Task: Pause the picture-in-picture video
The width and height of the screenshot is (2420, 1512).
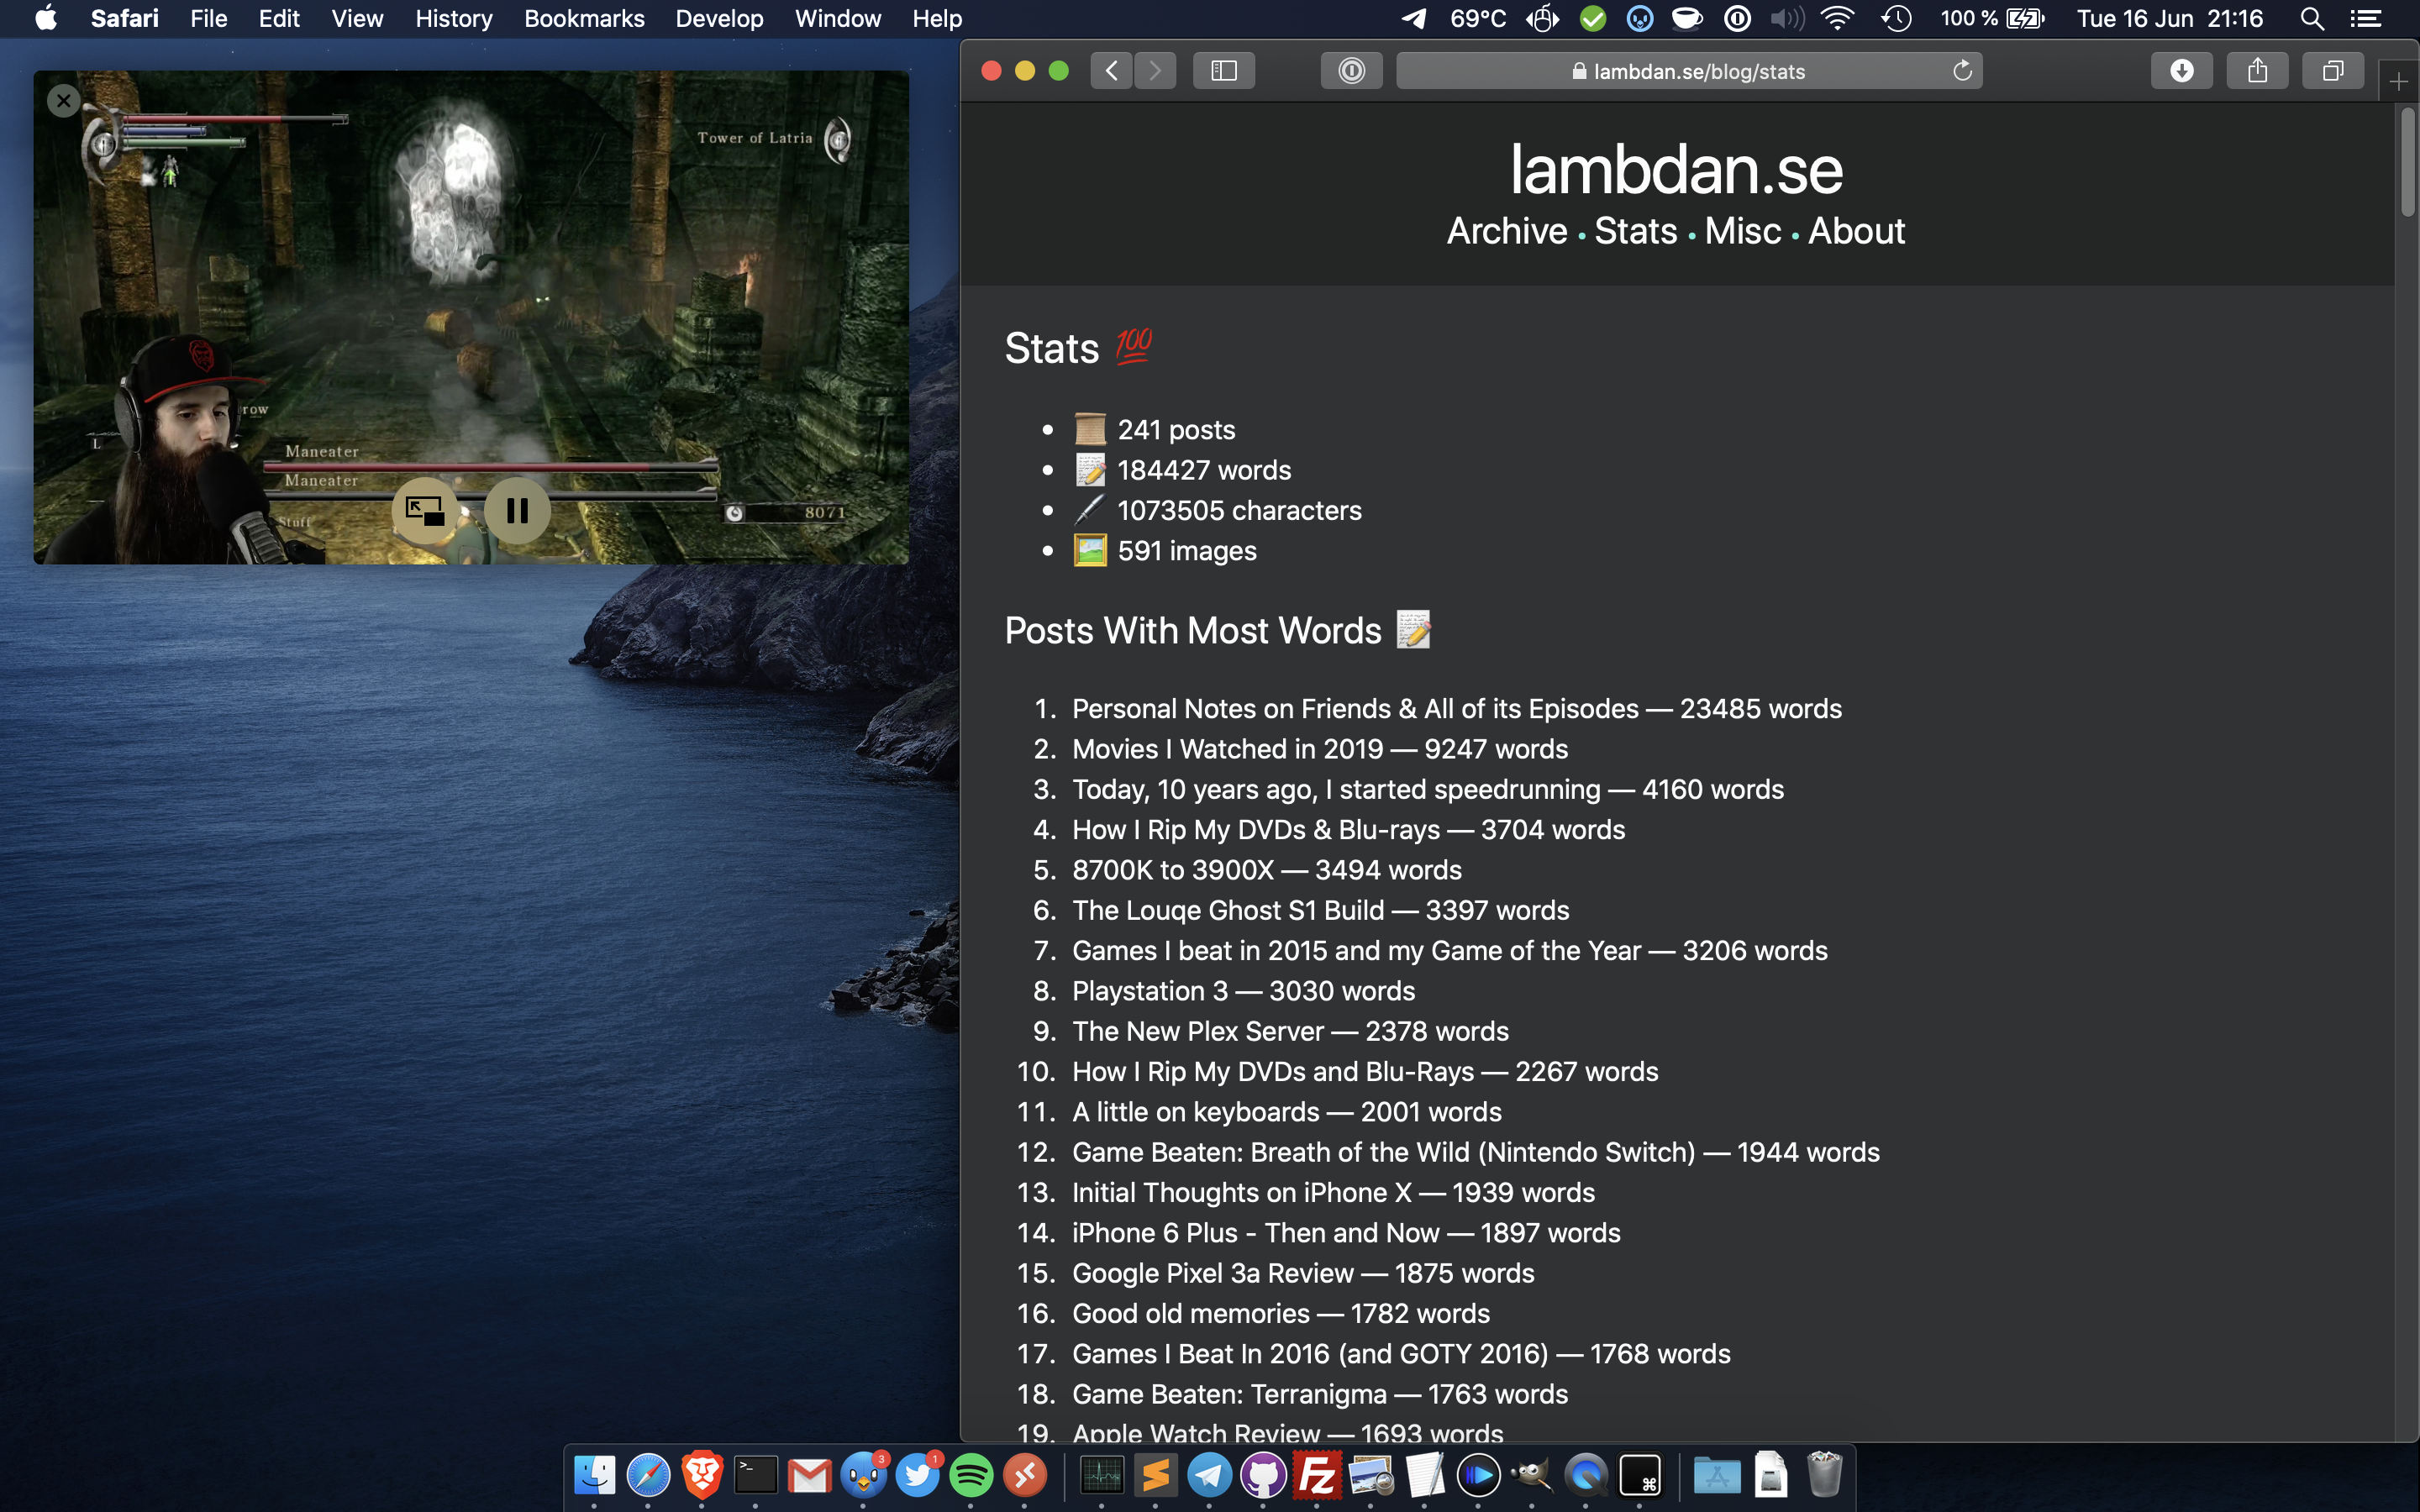Action: click(517, 511)
